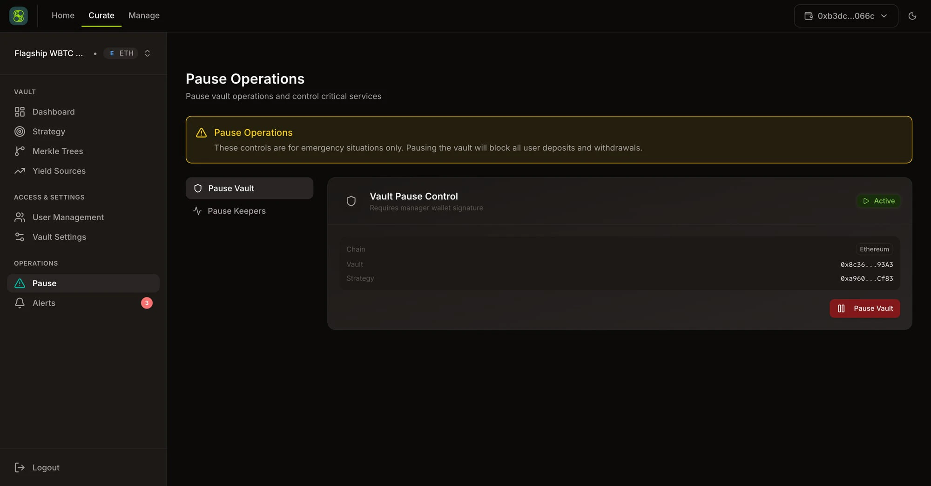931x486 pixels.
Task: Click the yellow warning icon in banner
Action: tap(201, 133)
